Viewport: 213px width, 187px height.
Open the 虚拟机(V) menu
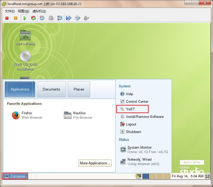pos(39,11)
